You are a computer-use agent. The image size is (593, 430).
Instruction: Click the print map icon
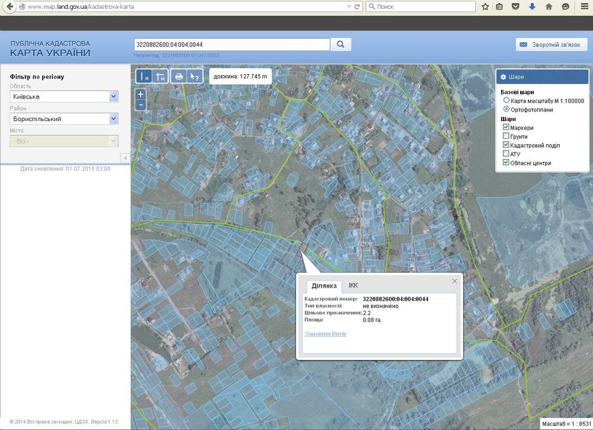(x=178, y=76)
